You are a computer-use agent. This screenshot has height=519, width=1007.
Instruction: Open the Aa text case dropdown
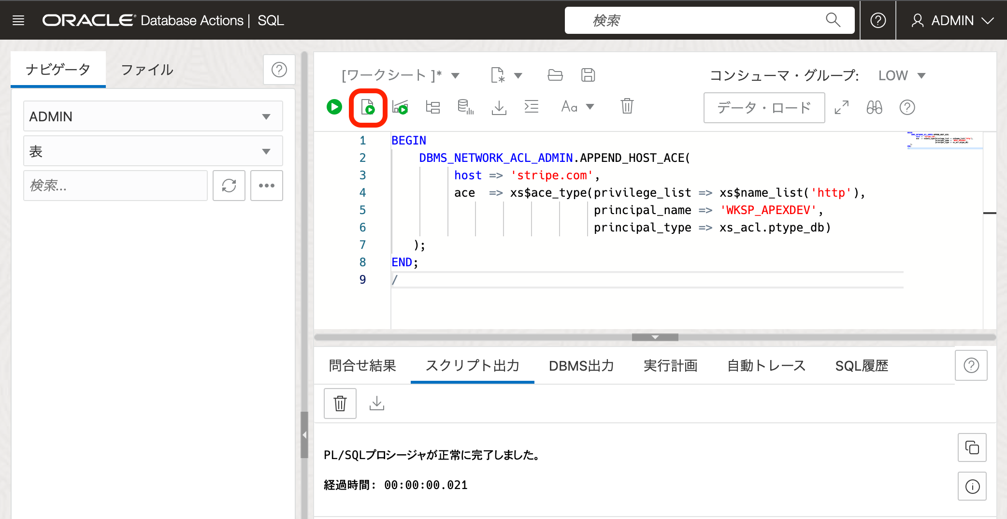(577, 107)
